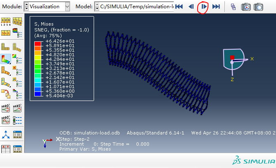Click the Model spinner up arrow
This screenshot has width=276, height=168.
(x=97, y=5)
